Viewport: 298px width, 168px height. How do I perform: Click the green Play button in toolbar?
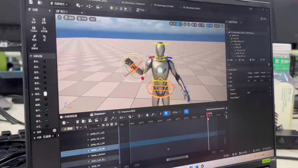pyautogui.click(x=112, y=8)
